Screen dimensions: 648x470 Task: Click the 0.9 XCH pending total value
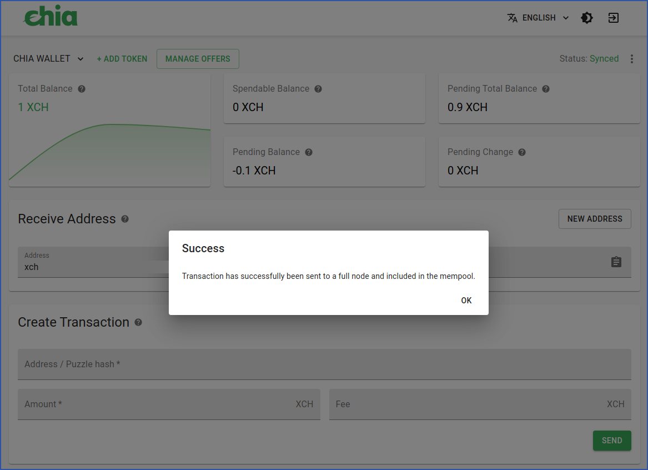point(468,107)
